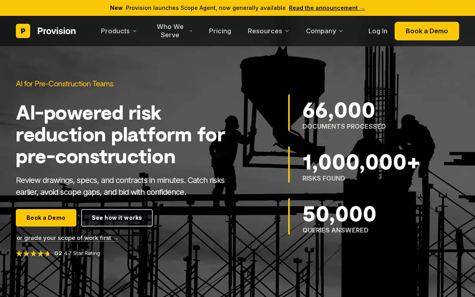Click the 66,000 statistic
This screenshot has height=297, width=475.
tap(338, 110)
